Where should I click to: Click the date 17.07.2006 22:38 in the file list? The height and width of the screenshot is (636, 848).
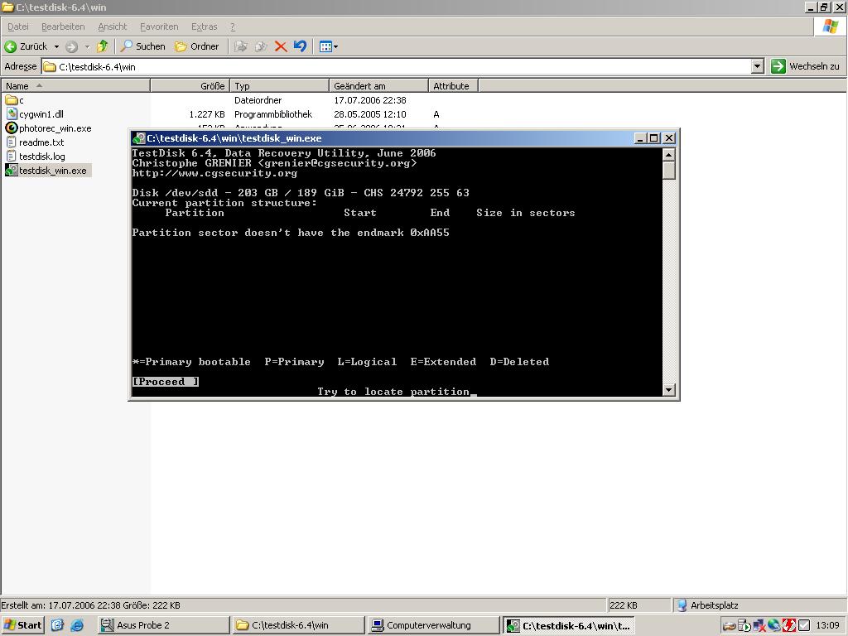click(x=370, y=100)
